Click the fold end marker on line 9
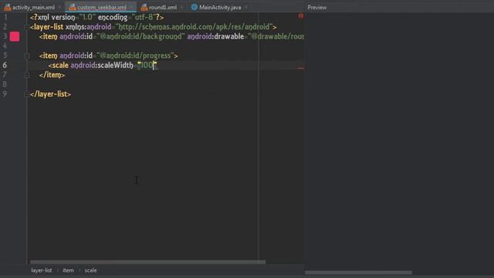494x278 pixels. click(27, 94)
